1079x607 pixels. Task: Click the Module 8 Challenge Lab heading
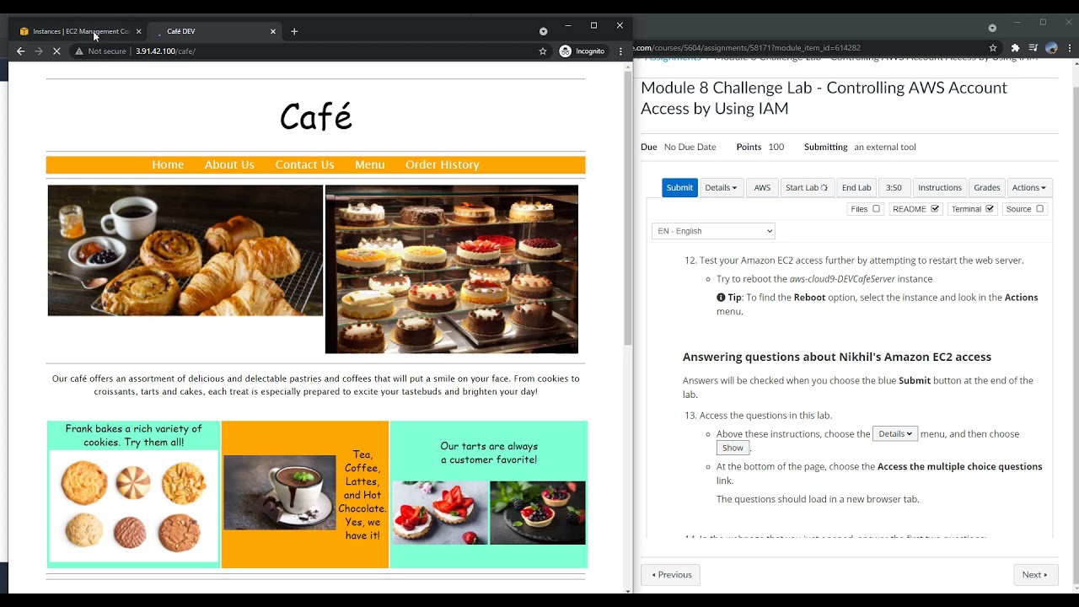click(x=824, y=98)
